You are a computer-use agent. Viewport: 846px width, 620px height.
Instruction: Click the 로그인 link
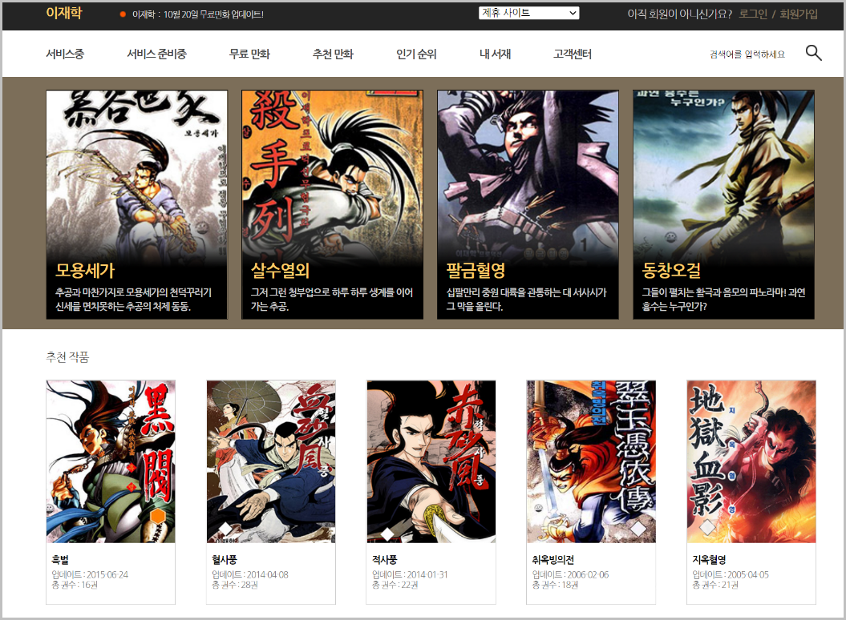coord(753,14)
